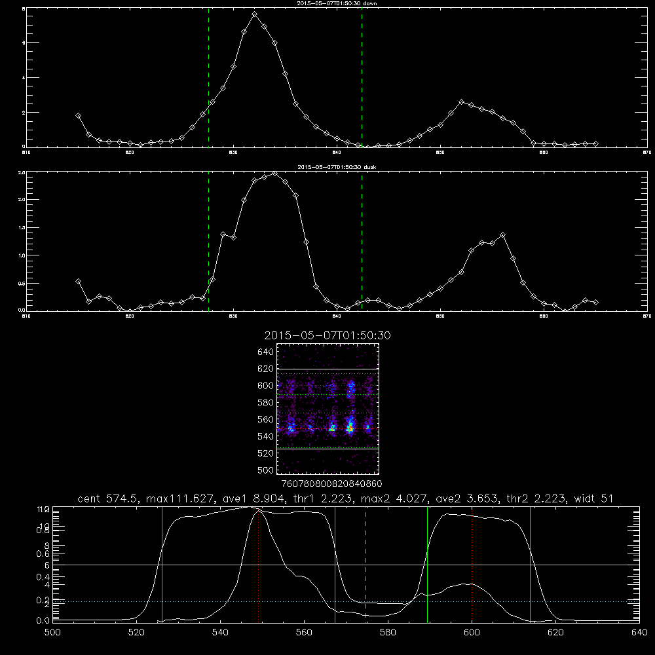Click the '560' x-axis label of bottom plot
Image resolution: width=655 pixels, height=655 pixels.
[304, 633]
